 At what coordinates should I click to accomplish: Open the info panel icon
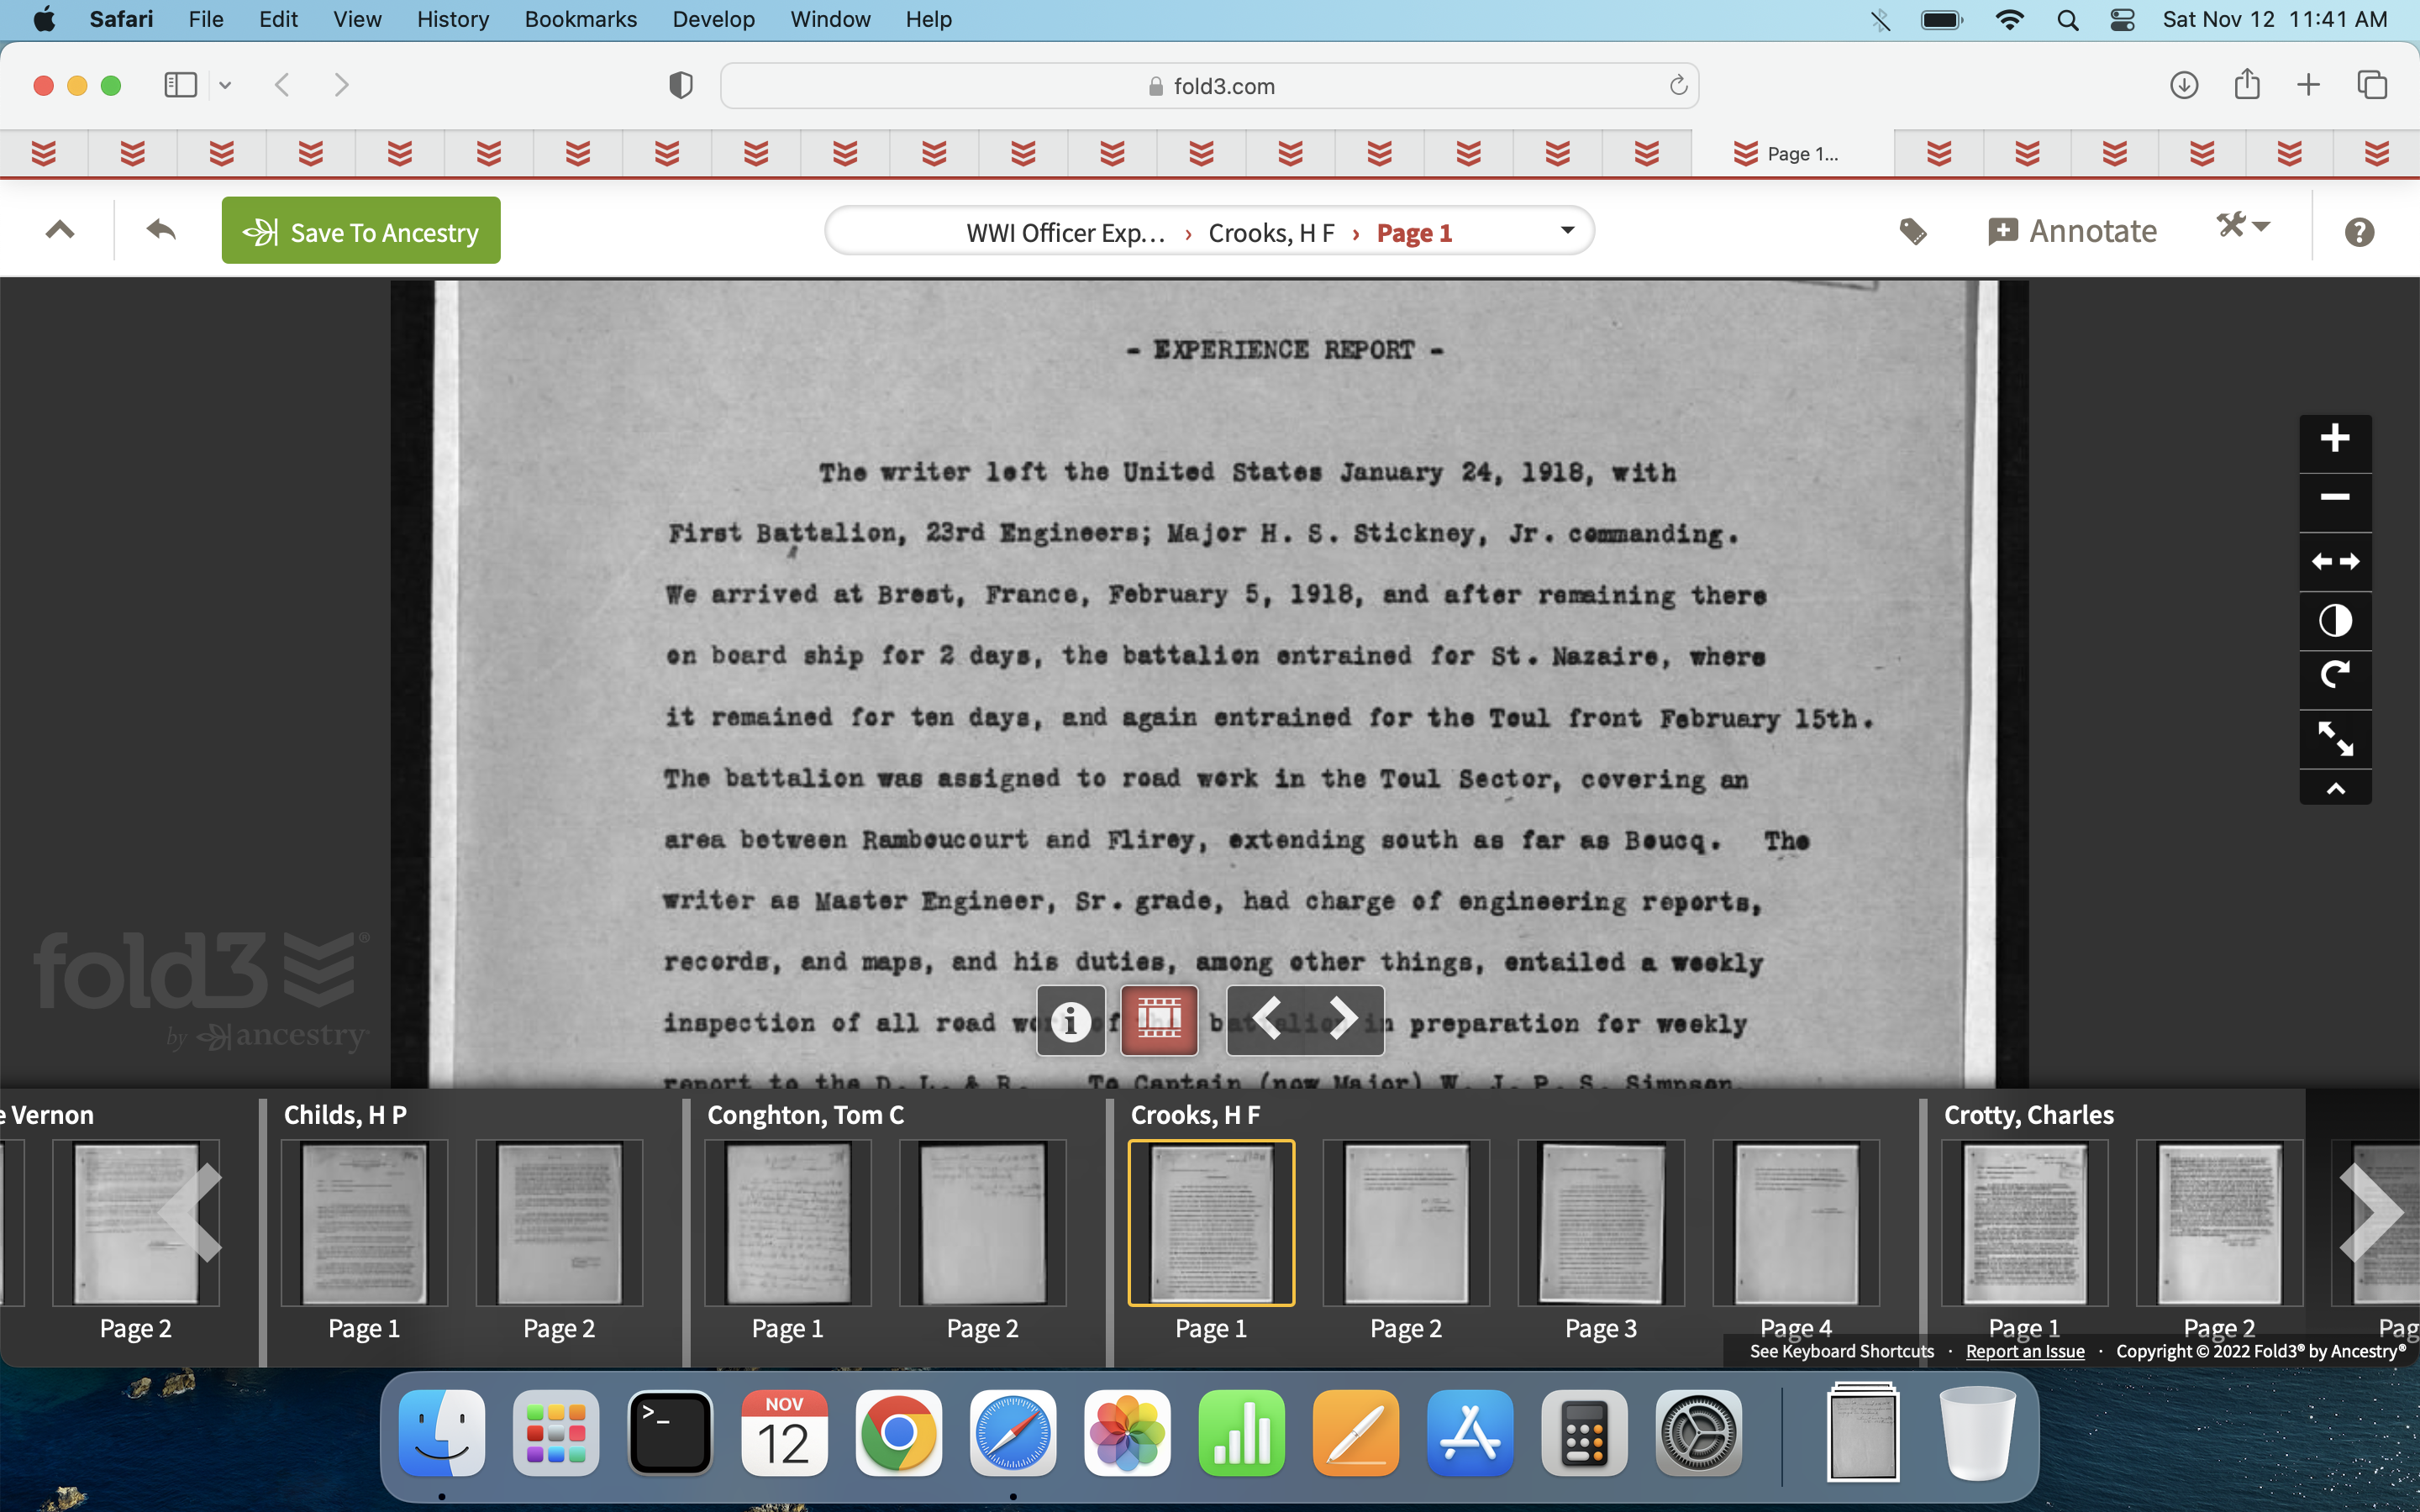[x=1070, y=1021]
